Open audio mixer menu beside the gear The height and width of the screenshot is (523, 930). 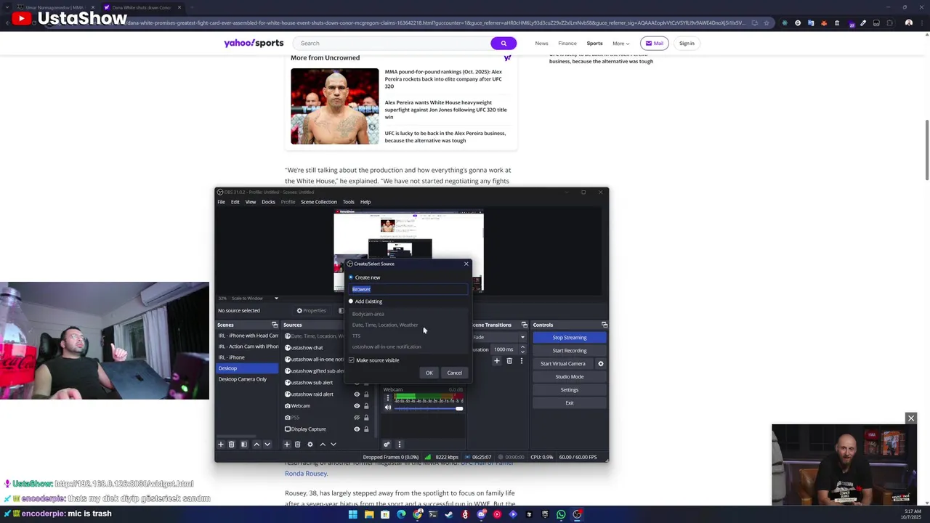click(399, 444)
